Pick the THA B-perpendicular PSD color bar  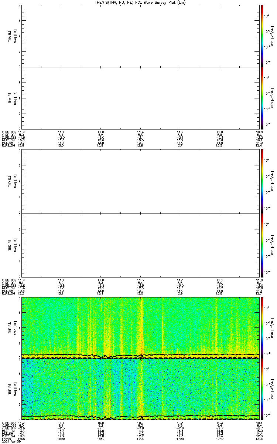(x=262, y=36)
